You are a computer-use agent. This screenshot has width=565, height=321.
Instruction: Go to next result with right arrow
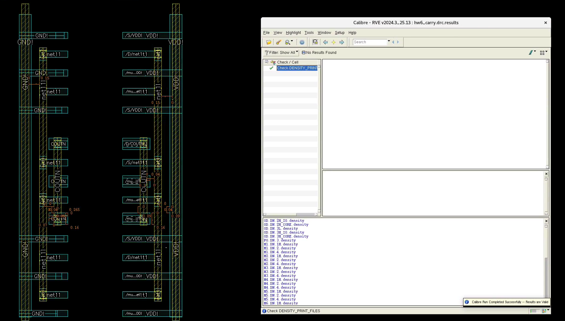click(x=342, y=42)
